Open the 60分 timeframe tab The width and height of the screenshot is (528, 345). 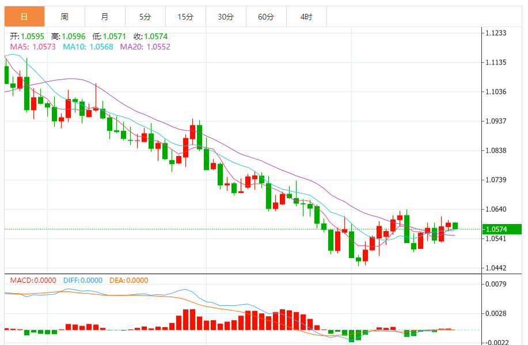267,17
